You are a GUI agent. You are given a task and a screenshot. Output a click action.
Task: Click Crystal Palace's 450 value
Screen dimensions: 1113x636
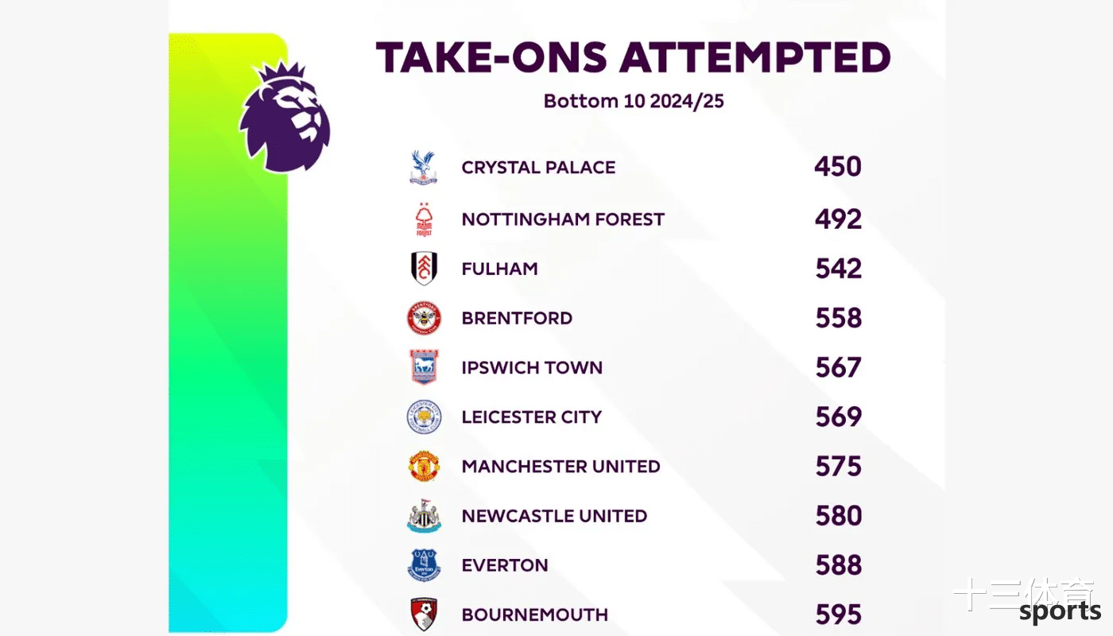coord(838,167)
